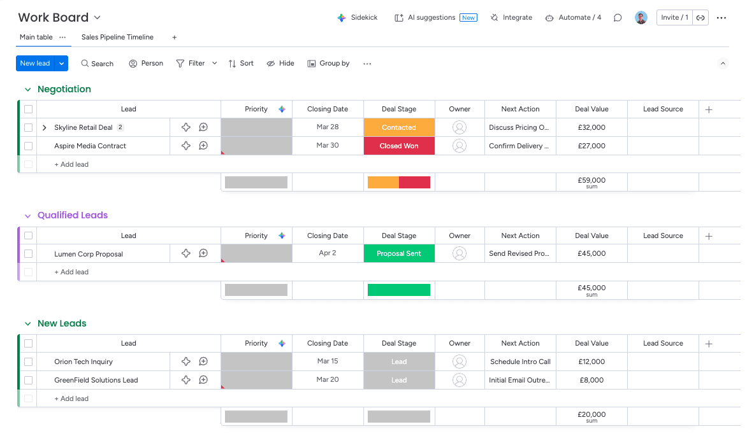Open the Automate robot icon
Screen dimensions: 747x443
tap(549, 18)
